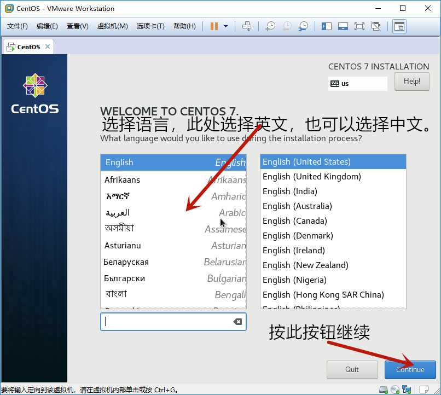Viewport: 441px width, 395px height.
Task: Click the us keyboard layout indicator
Action: coord(357,84)
